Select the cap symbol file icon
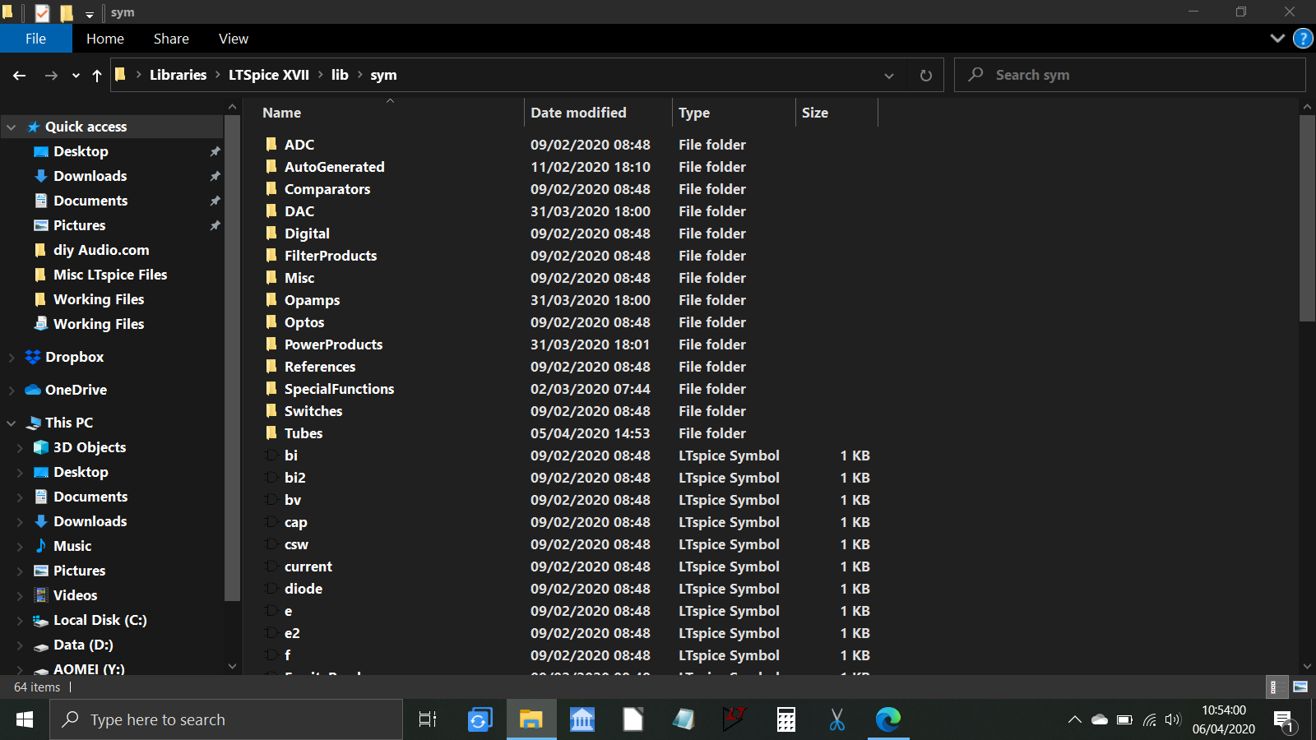Image resolution: width=1316 pixels, height=740 pixels. click(x=271, y=521)
